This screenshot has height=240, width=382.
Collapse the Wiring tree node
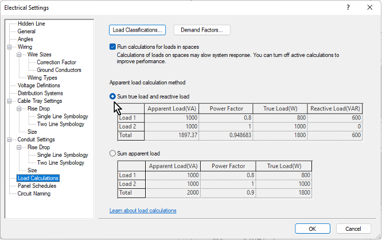tap(10, 47)
